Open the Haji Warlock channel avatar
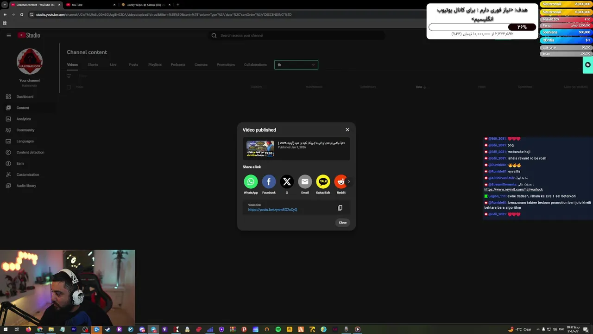The width and height of the screenshot is (593, 334). [30, 61]
